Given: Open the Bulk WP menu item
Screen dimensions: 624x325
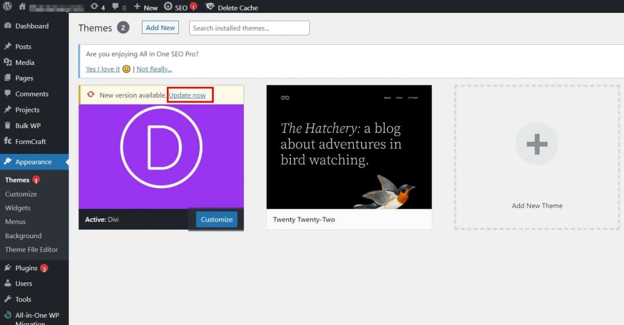Looking at the screenshot, I should [x=28, y=125].
